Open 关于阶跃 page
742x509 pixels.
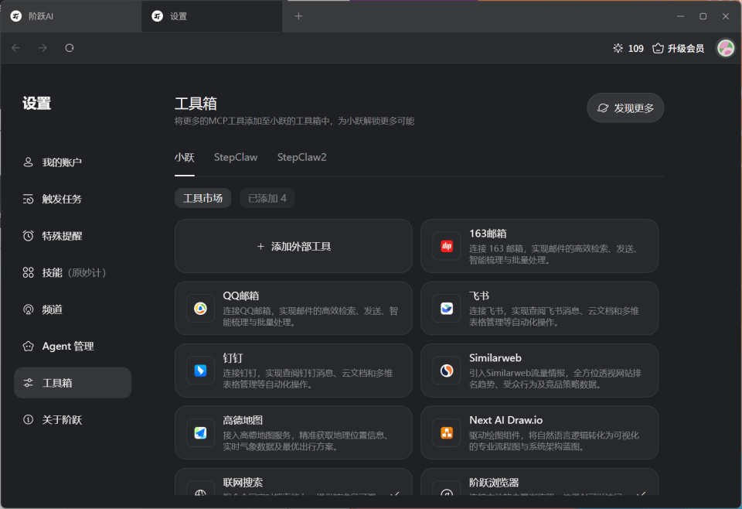[73, 419]
